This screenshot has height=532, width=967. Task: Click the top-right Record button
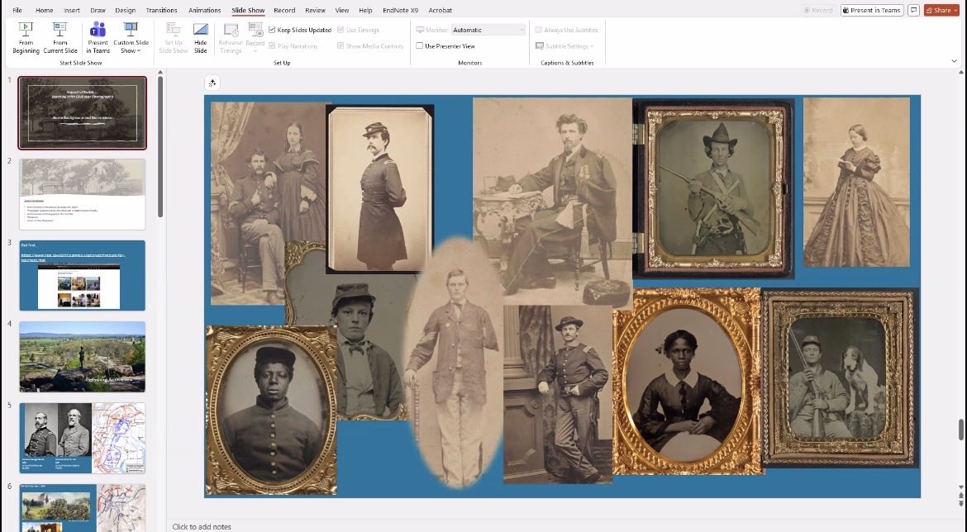click(x=818, y=10)
